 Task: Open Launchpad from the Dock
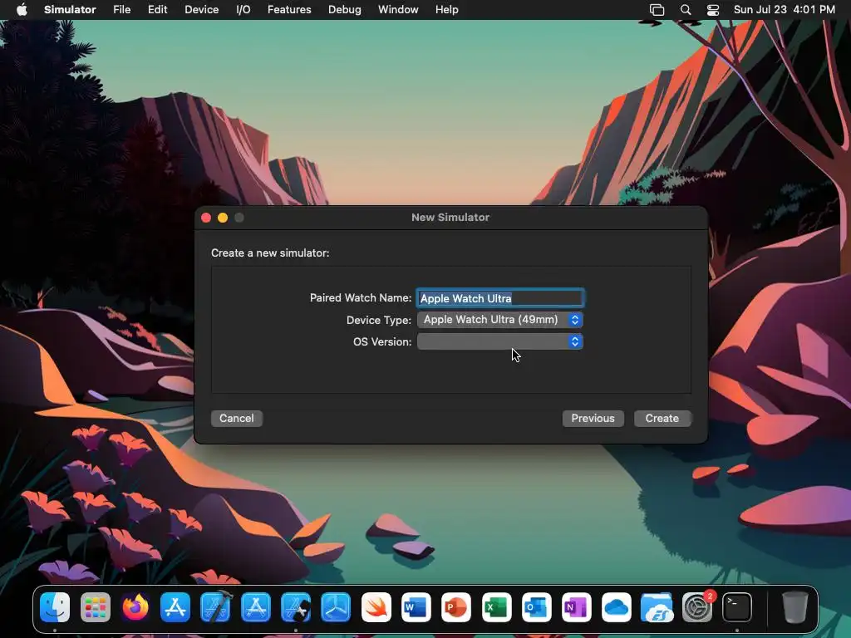(x=95, y=607)
